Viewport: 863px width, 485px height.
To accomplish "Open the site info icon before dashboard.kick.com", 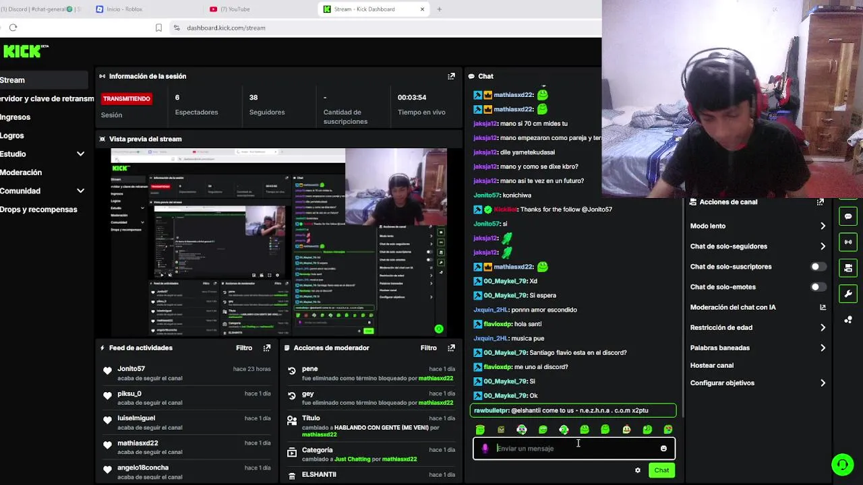I will click(177, 28).
